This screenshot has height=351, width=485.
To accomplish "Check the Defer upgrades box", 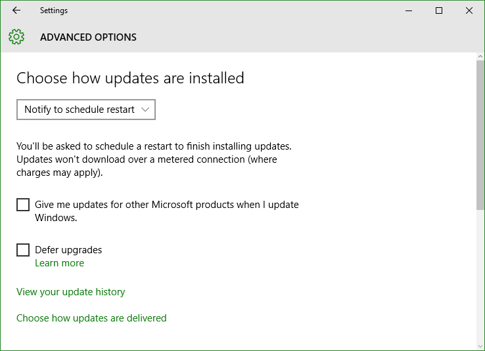I will point(23,250).
